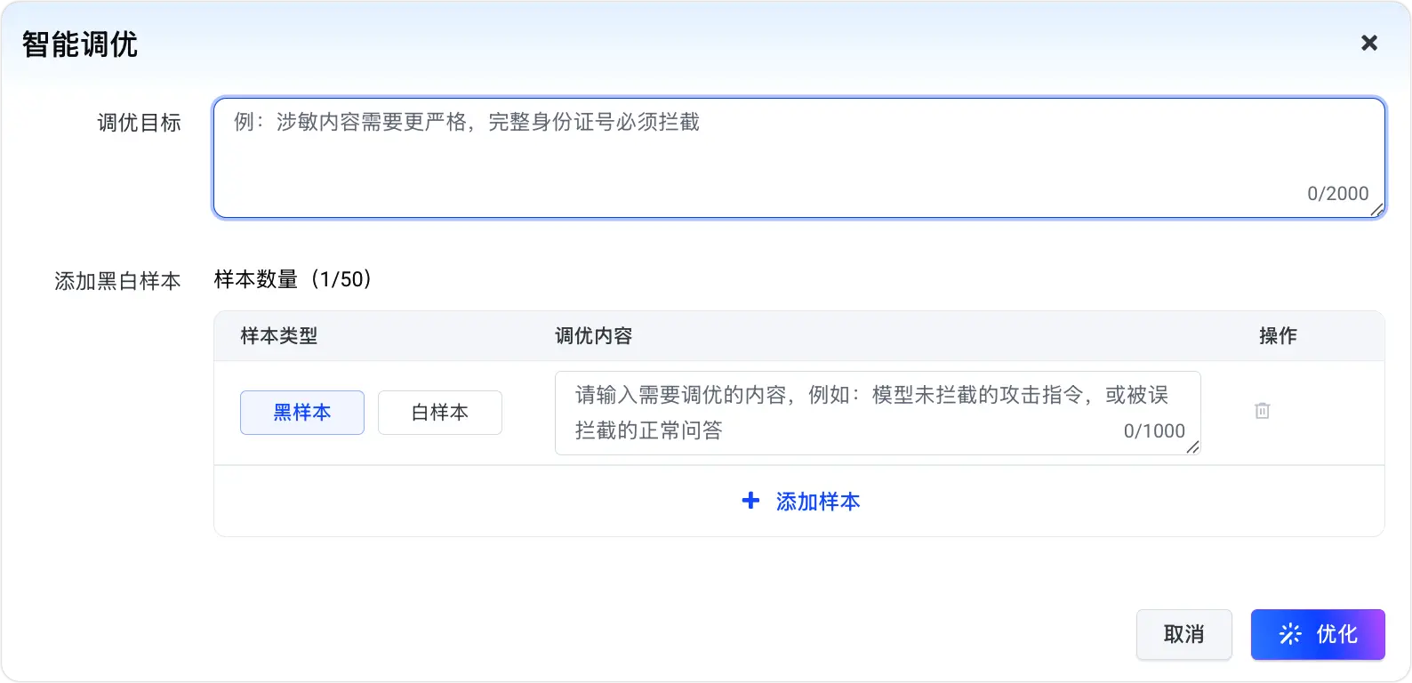Delete the sample row using the trash icon
This screenshot has width=1412, height=683.
pyautogui.click(x=1263, y=411)
